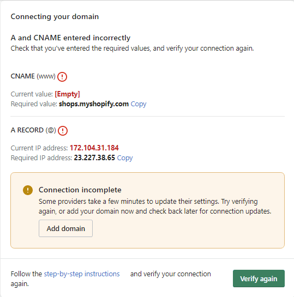This screenshot has height=297, width=294.
Task: Click the A RECORD error warning icon
Action: [63, 131]
